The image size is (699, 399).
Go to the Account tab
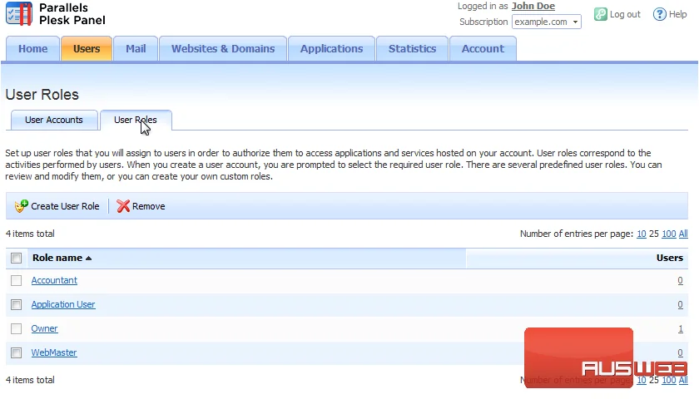click(x=483, y=48)
